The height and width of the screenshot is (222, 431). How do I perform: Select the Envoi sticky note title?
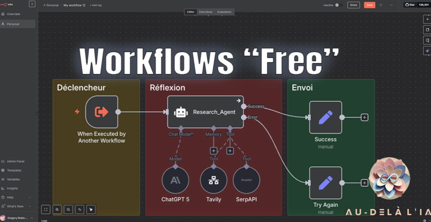pyautogui.click(x=302, y=88)
